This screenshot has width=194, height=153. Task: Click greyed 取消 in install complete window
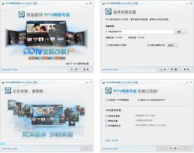(x=186, y=148)
